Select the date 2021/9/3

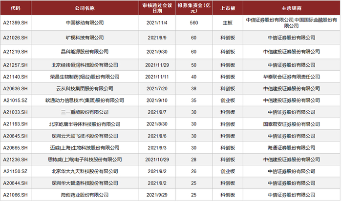(x=157, y=148)
